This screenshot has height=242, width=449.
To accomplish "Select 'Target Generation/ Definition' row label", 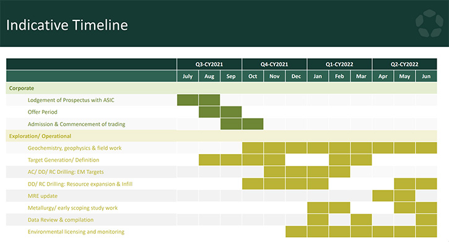I will 63,160.
